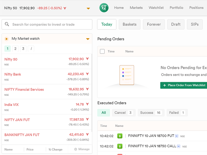Select the Today orders tab

point(107,24)
